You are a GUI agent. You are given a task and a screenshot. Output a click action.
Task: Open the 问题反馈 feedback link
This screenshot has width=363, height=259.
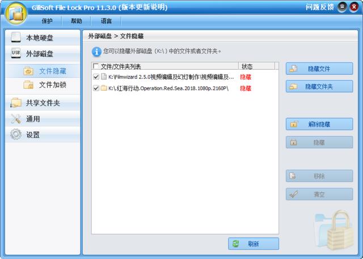pos(319,7)
